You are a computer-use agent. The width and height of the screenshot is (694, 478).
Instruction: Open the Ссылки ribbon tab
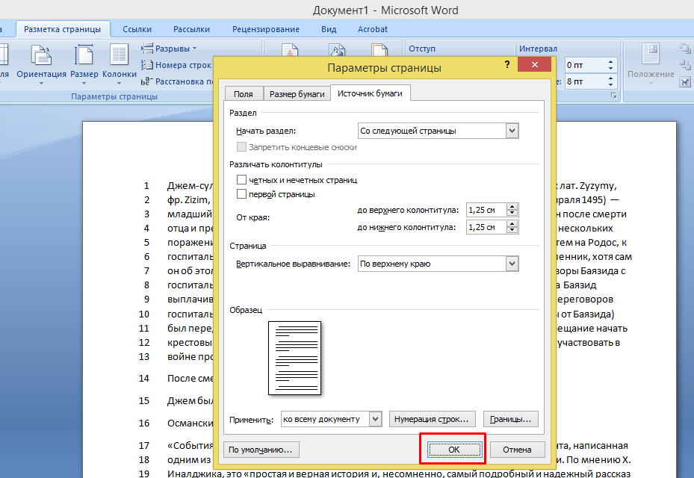[x=137, y=29]
